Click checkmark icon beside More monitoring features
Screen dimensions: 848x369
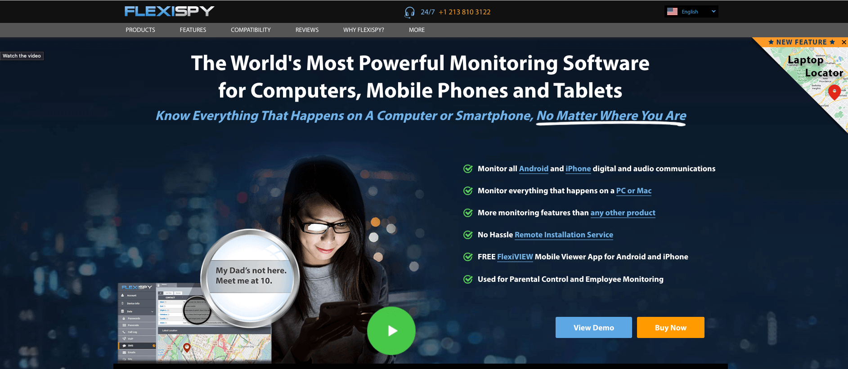(x=468, y=213)
